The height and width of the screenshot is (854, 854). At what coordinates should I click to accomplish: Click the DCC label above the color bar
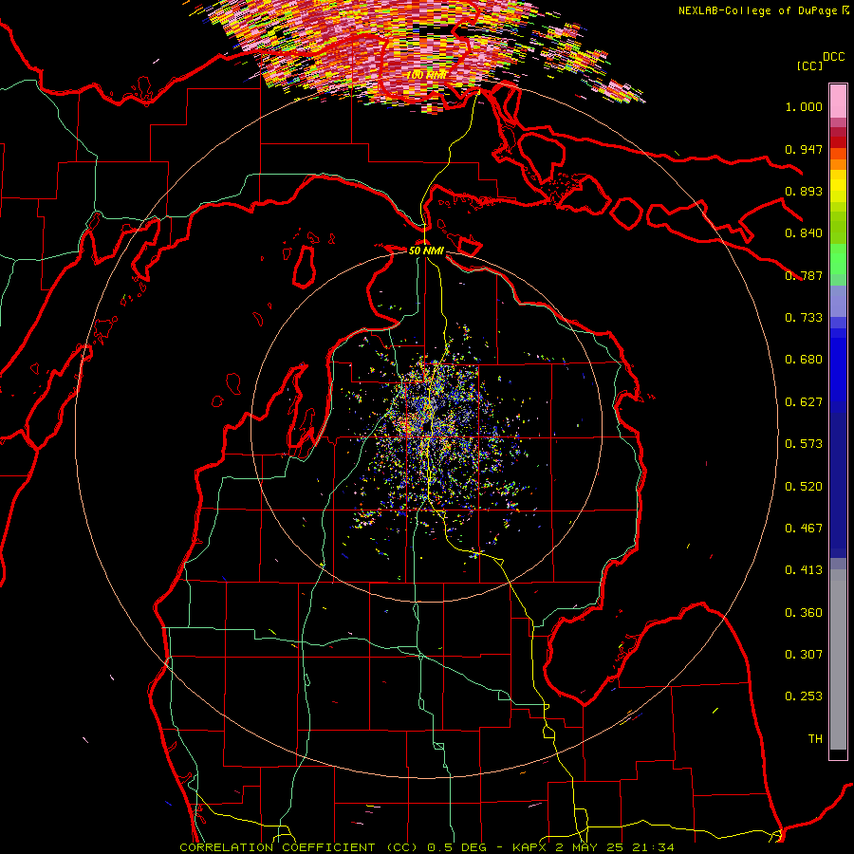tap(833, 57)
